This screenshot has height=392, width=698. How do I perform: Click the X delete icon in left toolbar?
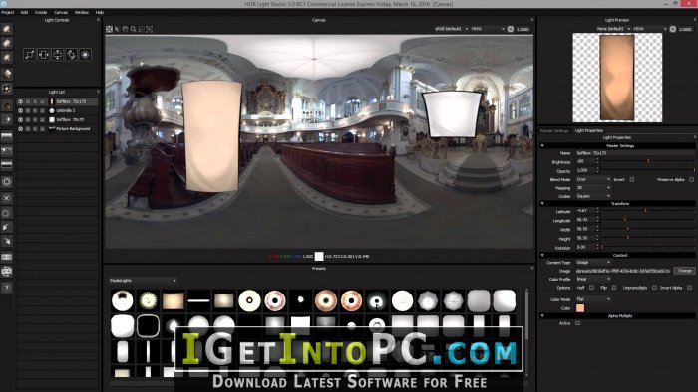tap(7, 198)
